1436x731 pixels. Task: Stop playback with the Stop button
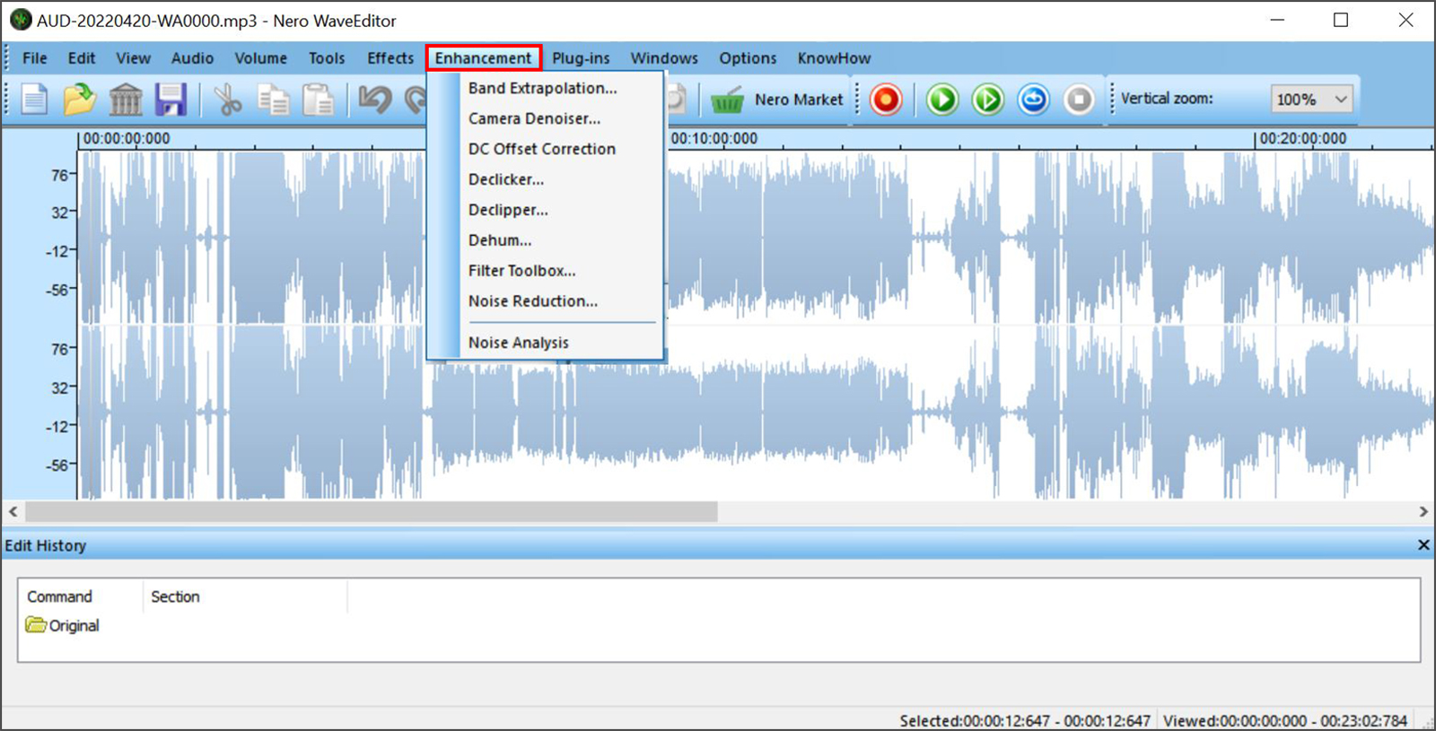click(x=1079, y=99)
